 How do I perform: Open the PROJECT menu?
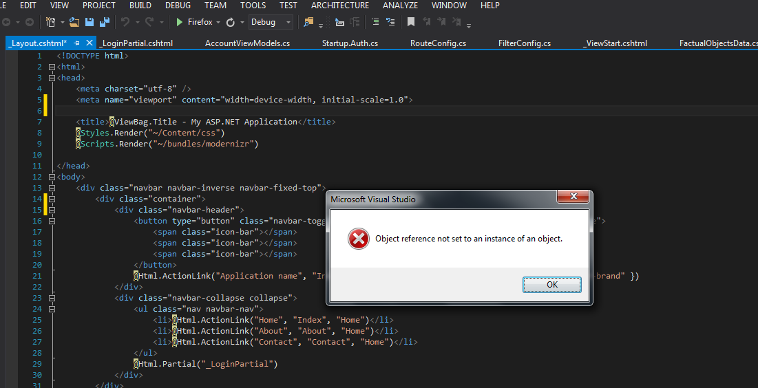[x=99, y=6]
